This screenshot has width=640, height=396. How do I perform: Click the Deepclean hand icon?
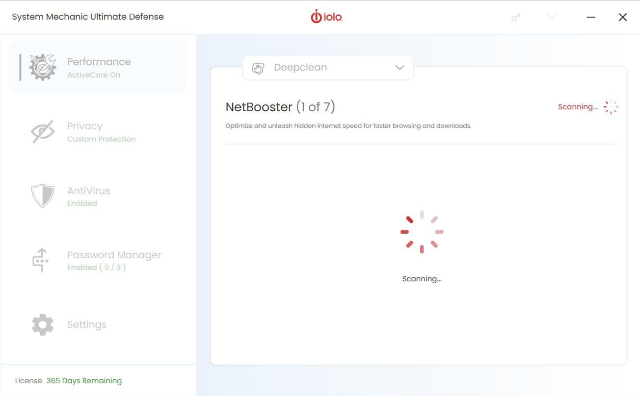point(258,68)
